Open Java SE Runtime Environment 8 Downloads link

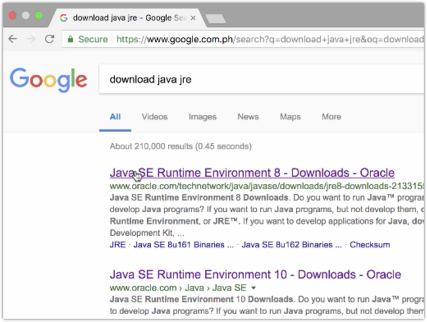click(252, 173)
